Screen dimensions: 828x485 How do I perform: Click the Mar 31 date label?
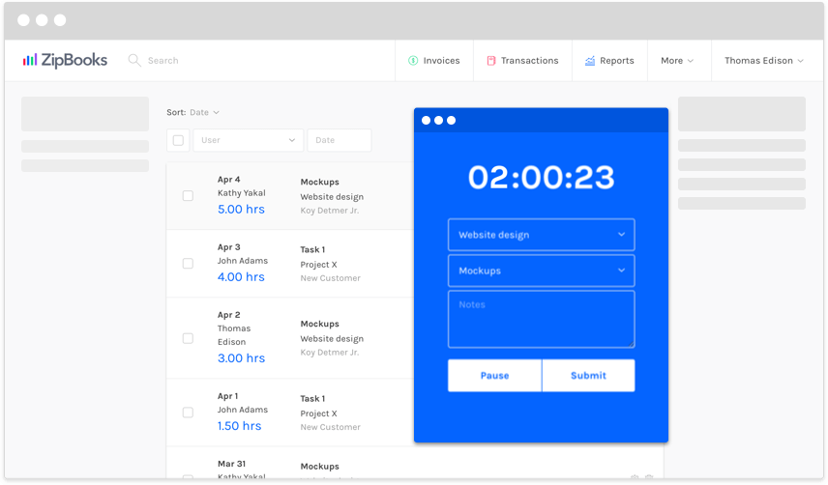coord(231,464)
